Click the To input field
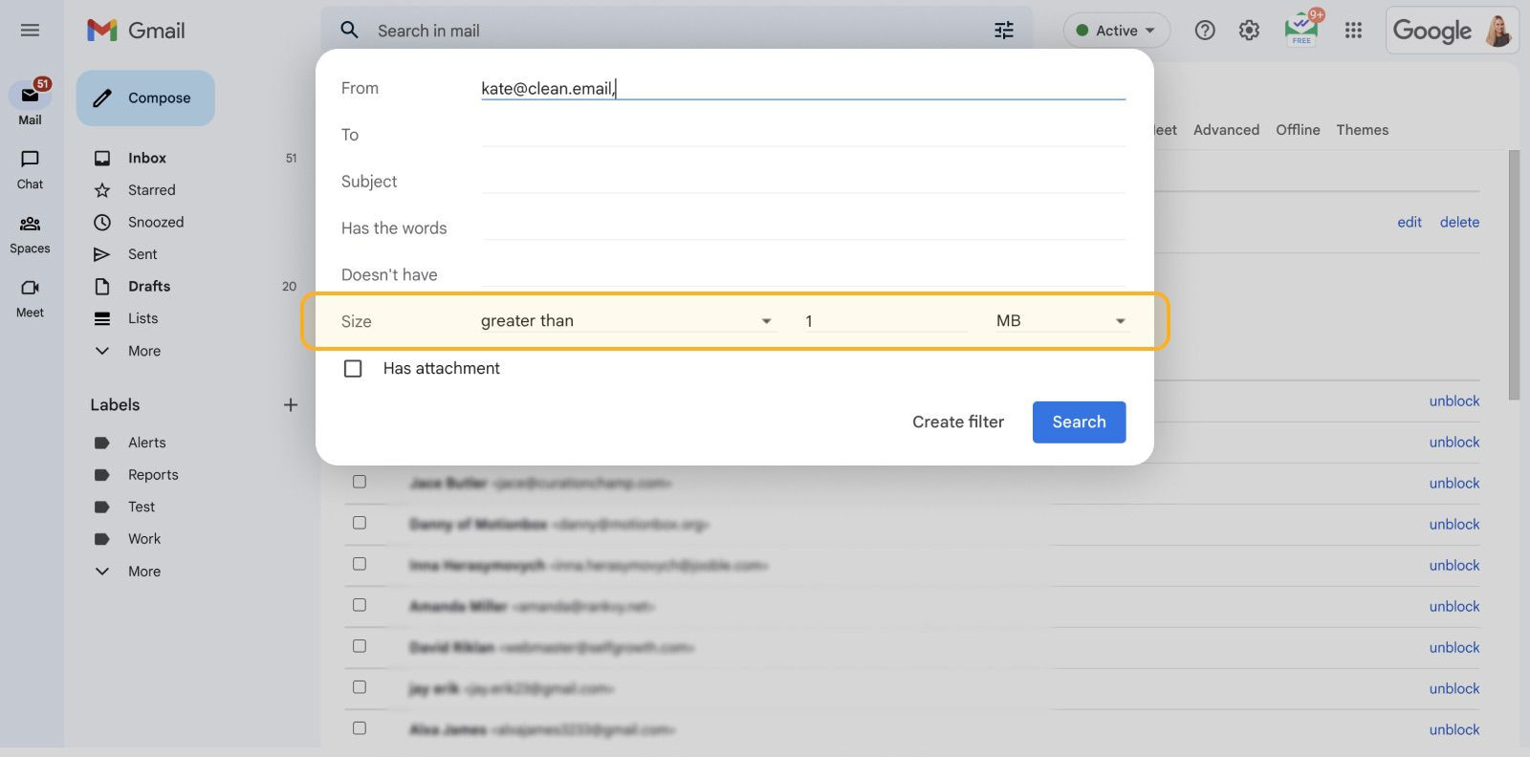The image size is (1530, 757). point(803,135)
